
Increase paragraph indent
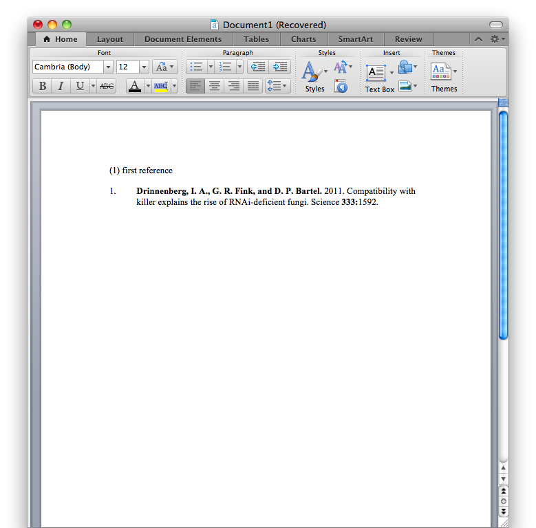[x=280, y=67]
